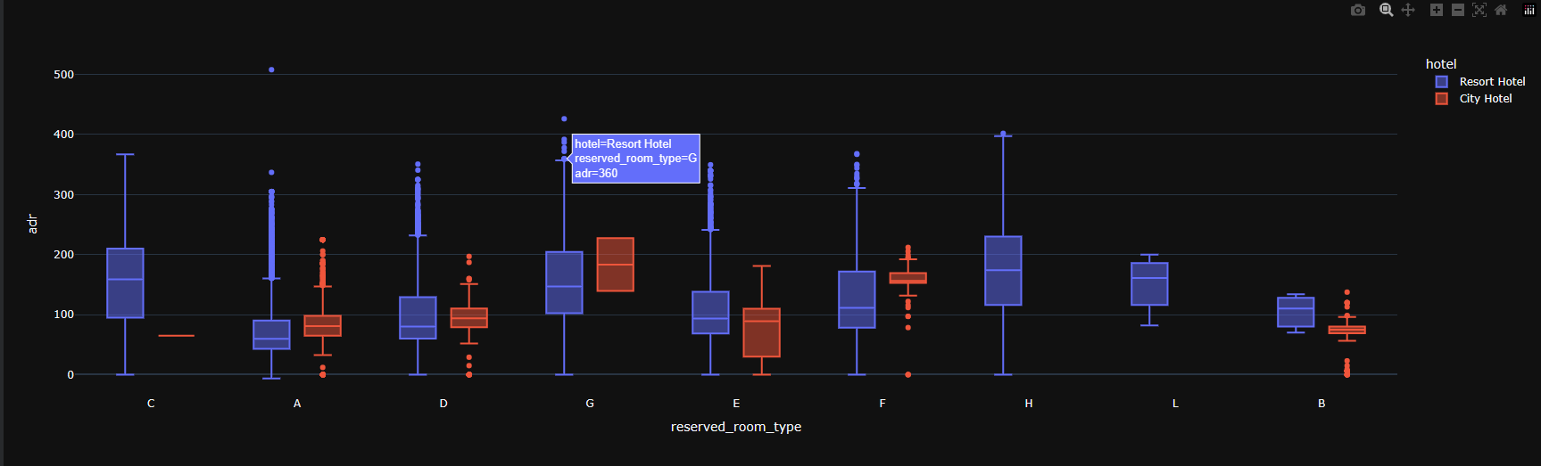The width and height of the screenshot is (1541, 466).
Task: Click the x-axis tick label E
Action: 736,404
